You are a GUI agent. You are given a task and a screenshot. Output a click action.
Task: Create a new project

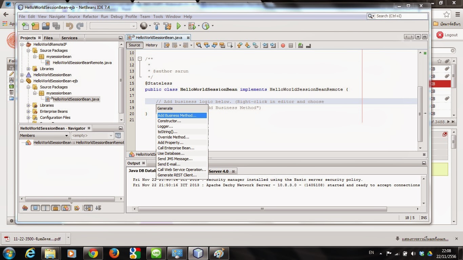35,26
